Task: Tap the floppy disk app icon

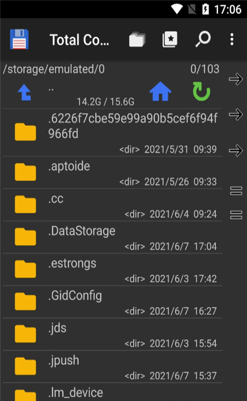Action: pyautogui.click(x=19, y=39)
